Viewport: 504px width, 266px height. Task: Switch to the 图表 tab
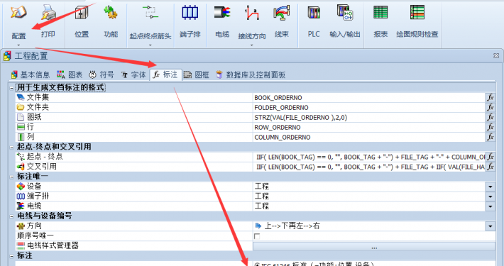[70, 75]
